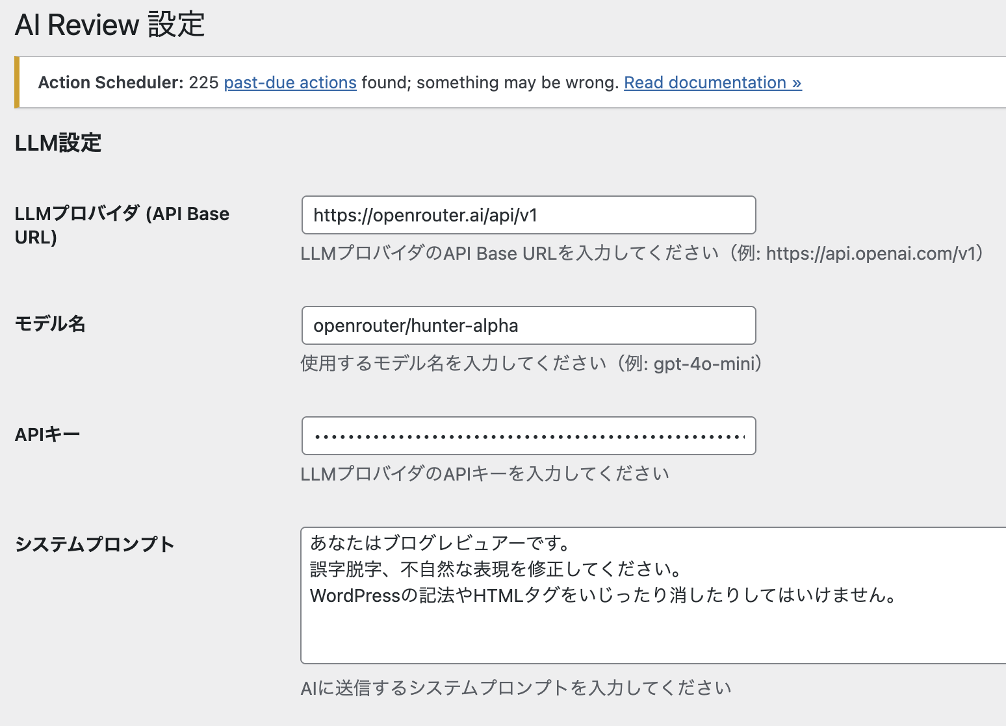Screen dimensions: 1006x726
Task: Click the AI Review 設定 page heading
Action: tap(110, 25)
